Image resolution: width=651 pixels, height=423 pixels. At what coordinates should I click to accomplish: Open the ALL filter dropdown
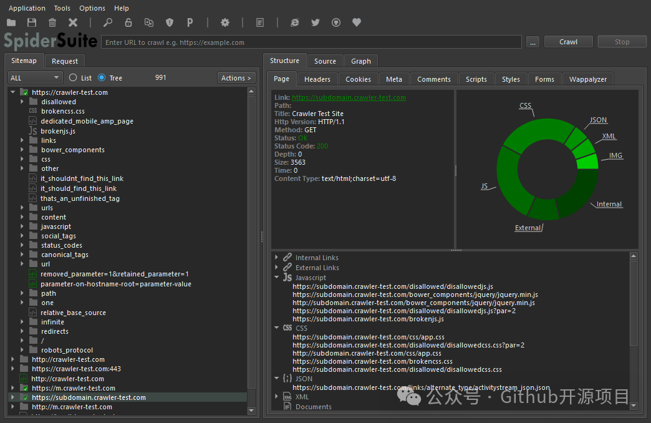[x=36, y=78]
